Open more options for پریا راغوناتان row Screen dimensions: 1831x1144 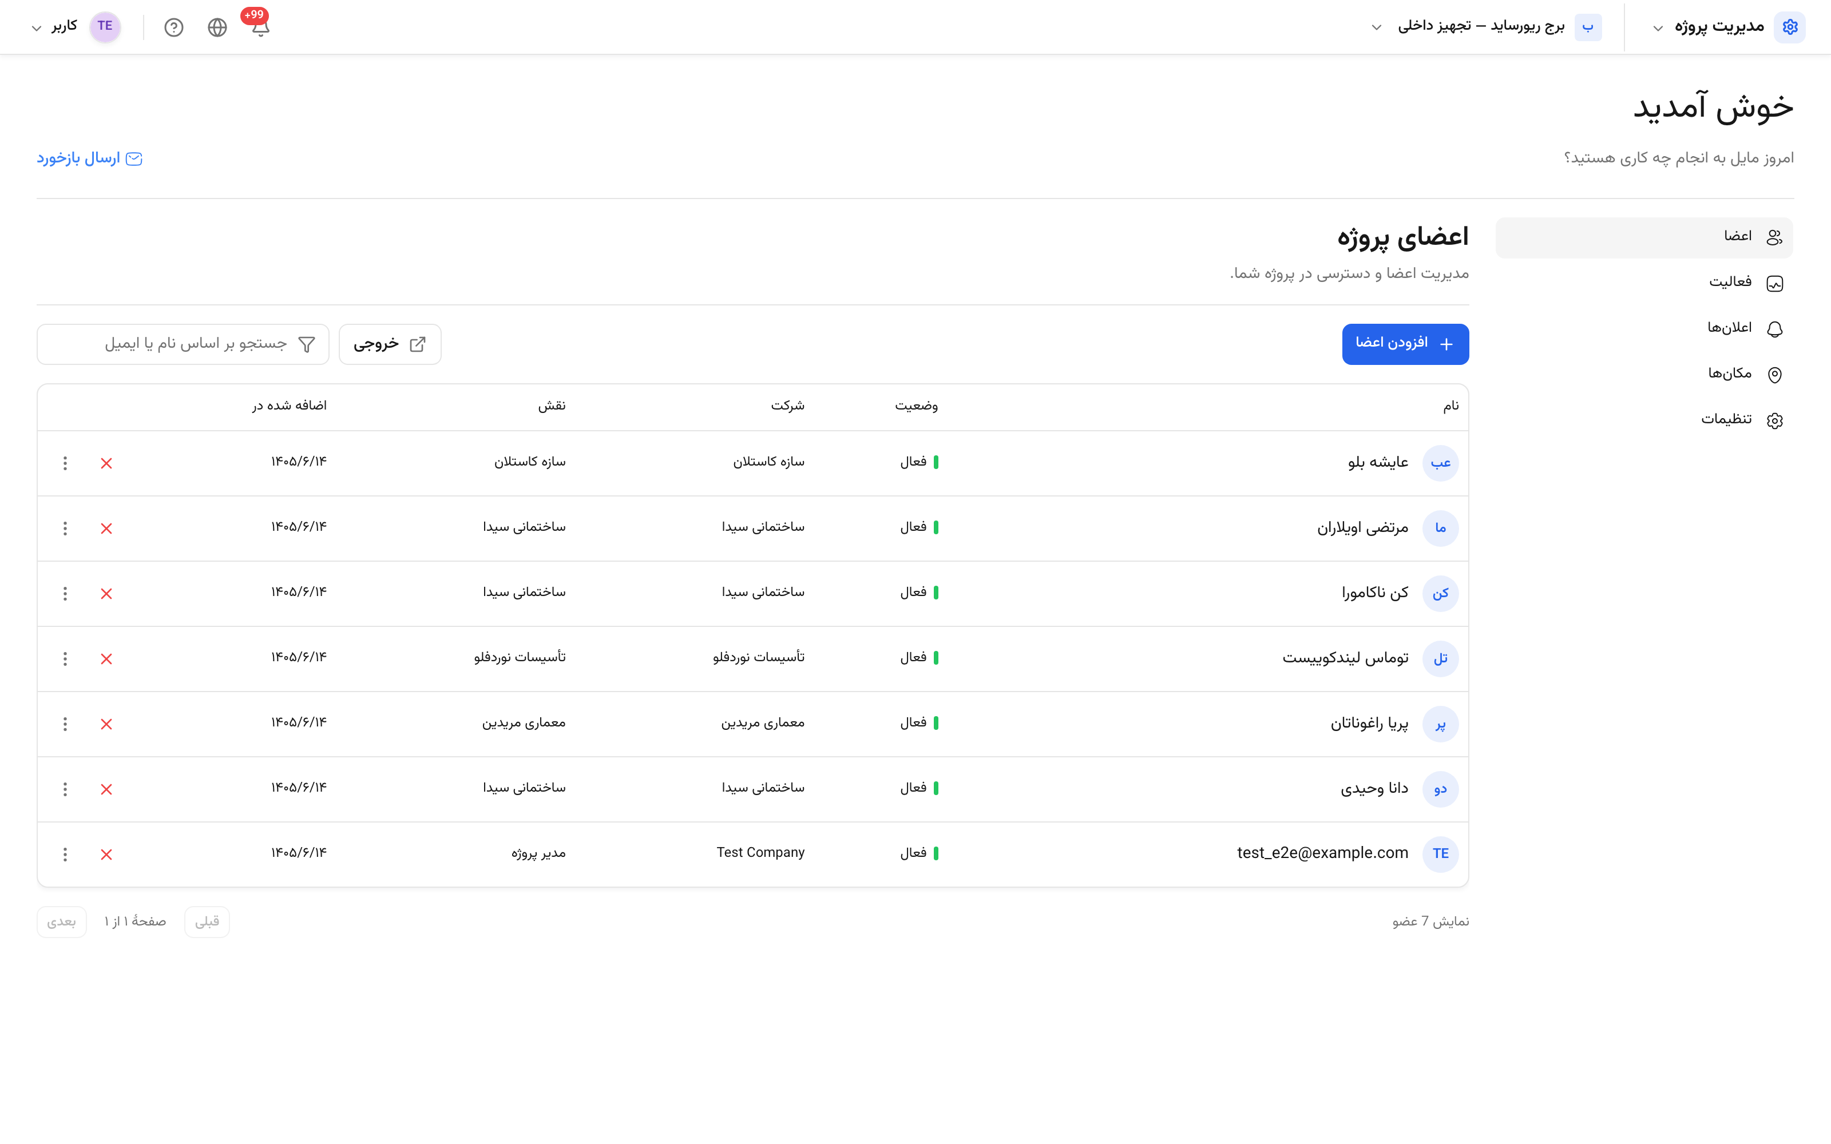coord(65,724)
